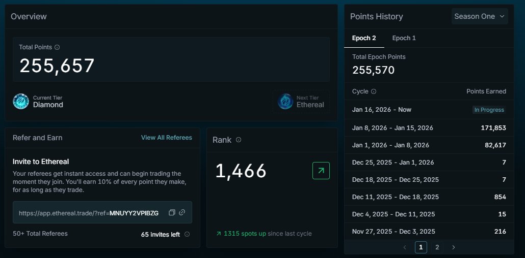Viewport: 525px width, 258px height.
Task: Switch to the Epoch 1 tab
Action: pos(404,38)
